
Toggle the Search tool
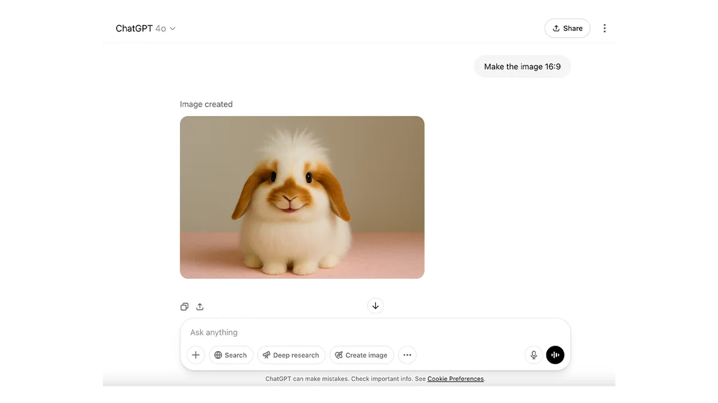[x=231, y=355]
